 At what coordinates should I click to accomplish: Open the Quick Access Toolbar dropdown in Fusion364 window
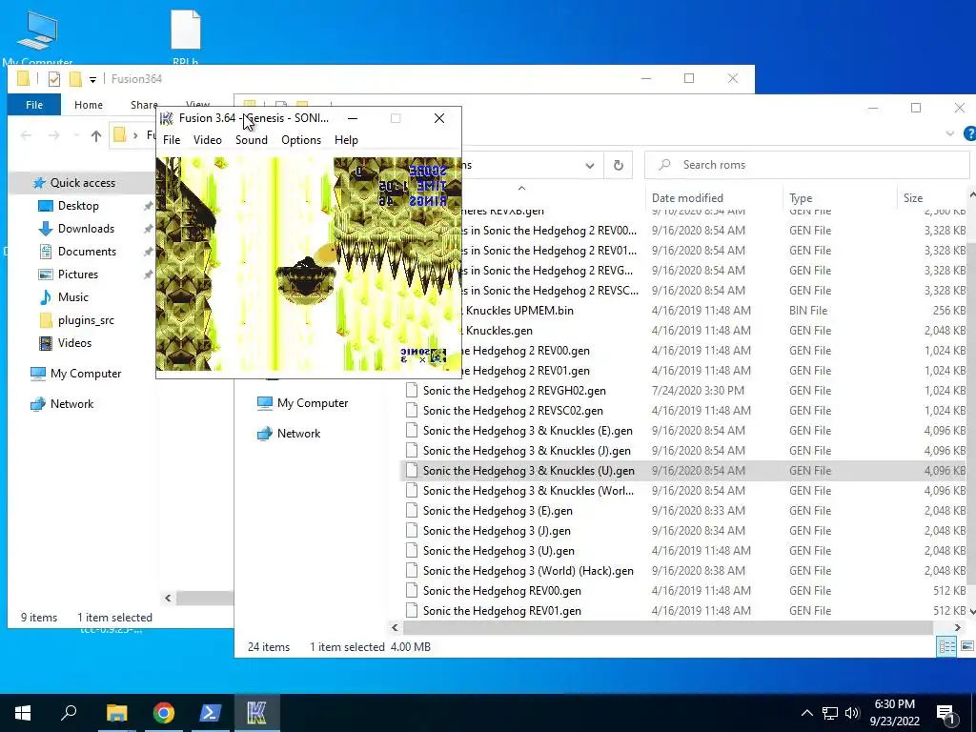click(x=92, y=80)
